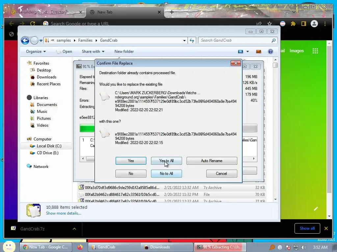
Task: Change view using the view icon
Action: [x=241, y=52]
